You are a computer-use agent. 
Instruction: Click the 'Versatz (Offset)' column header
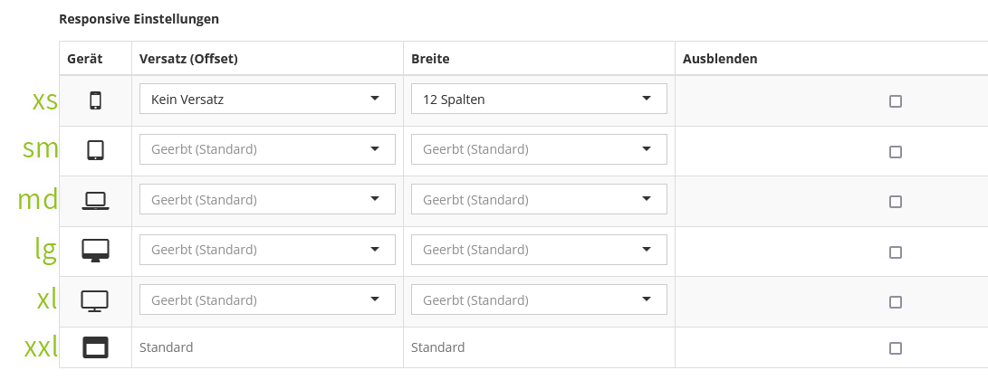tap(188, 59)
